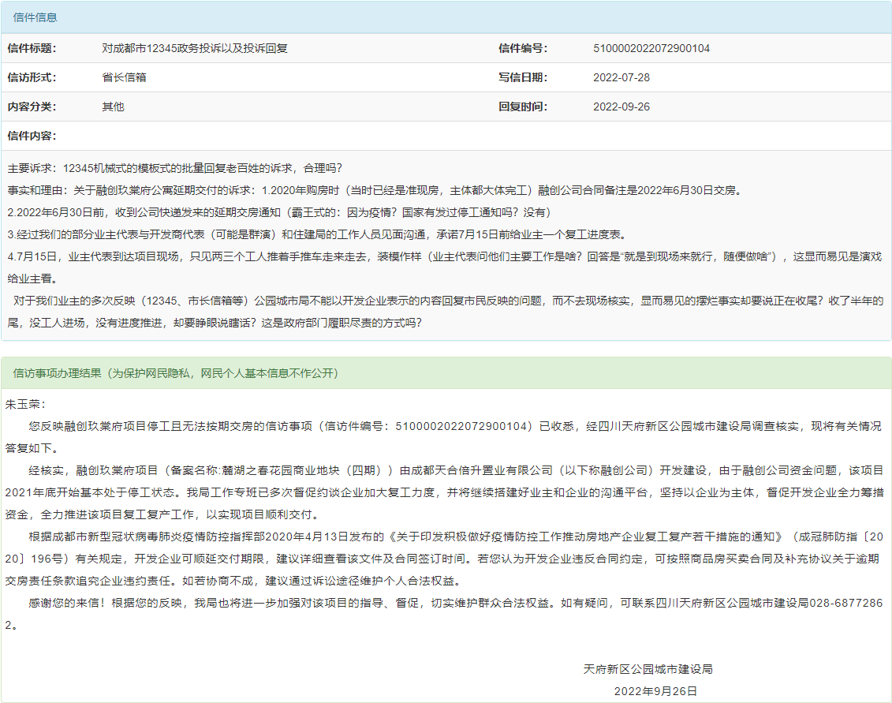The image size is (892, 703).
Task: Click the 其他 category value
Action: pyautogui.click(x=113, y=107)
